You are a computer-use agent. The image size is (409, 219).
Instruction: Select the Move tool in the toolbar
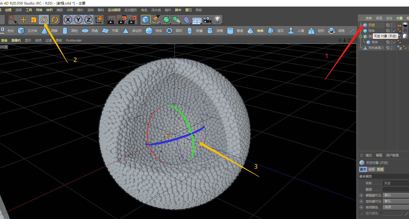coord(23,20)
